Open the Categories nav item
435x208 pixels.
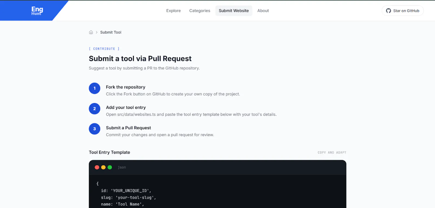coord(200,11)
